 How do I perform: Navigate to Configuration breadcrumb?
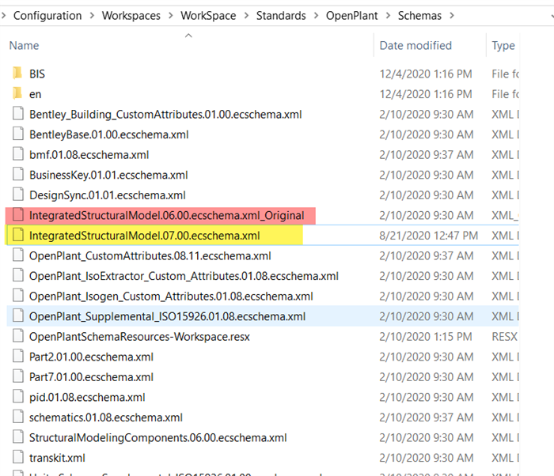pyautogui.click(x=47, y=16)
